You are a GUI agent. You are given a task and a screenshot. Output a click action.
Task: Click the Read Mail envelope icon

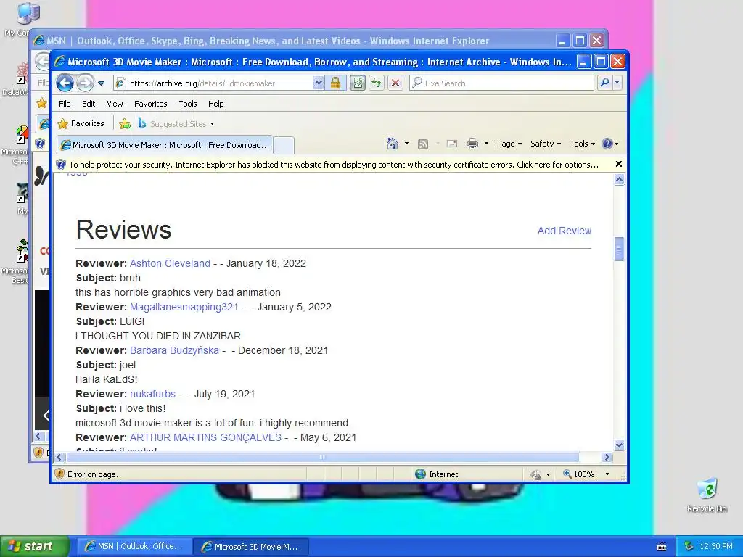451,144
